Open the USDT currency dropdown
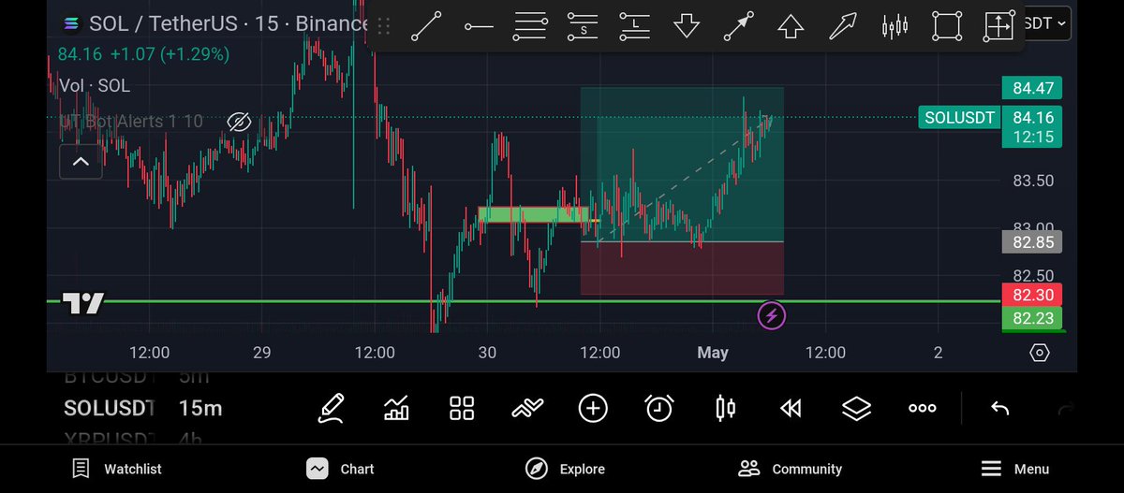Image resolution: width=1124 pixels, height=493 pixels. pos(1045,23)
